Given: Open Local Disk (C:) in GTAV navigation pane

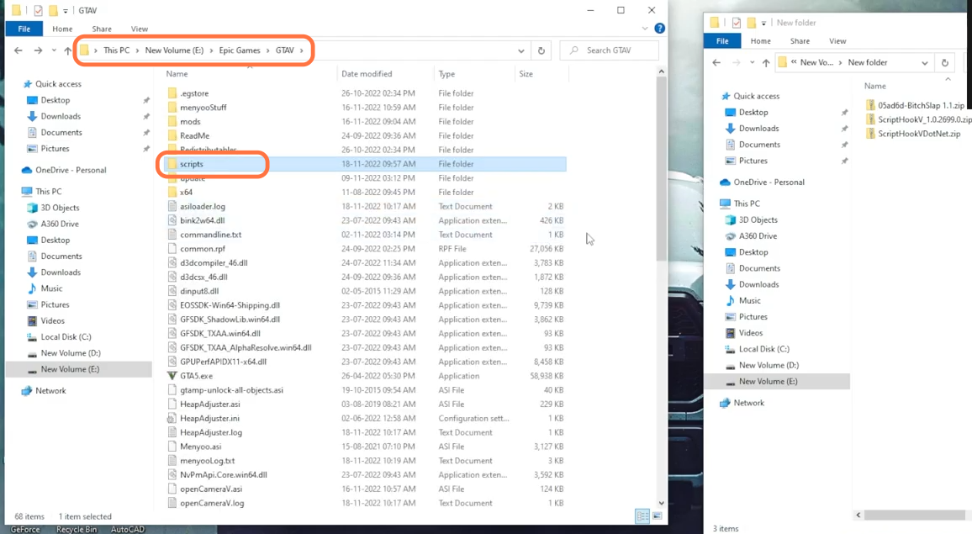Looking at the screenshot, I should pos(66,336).
